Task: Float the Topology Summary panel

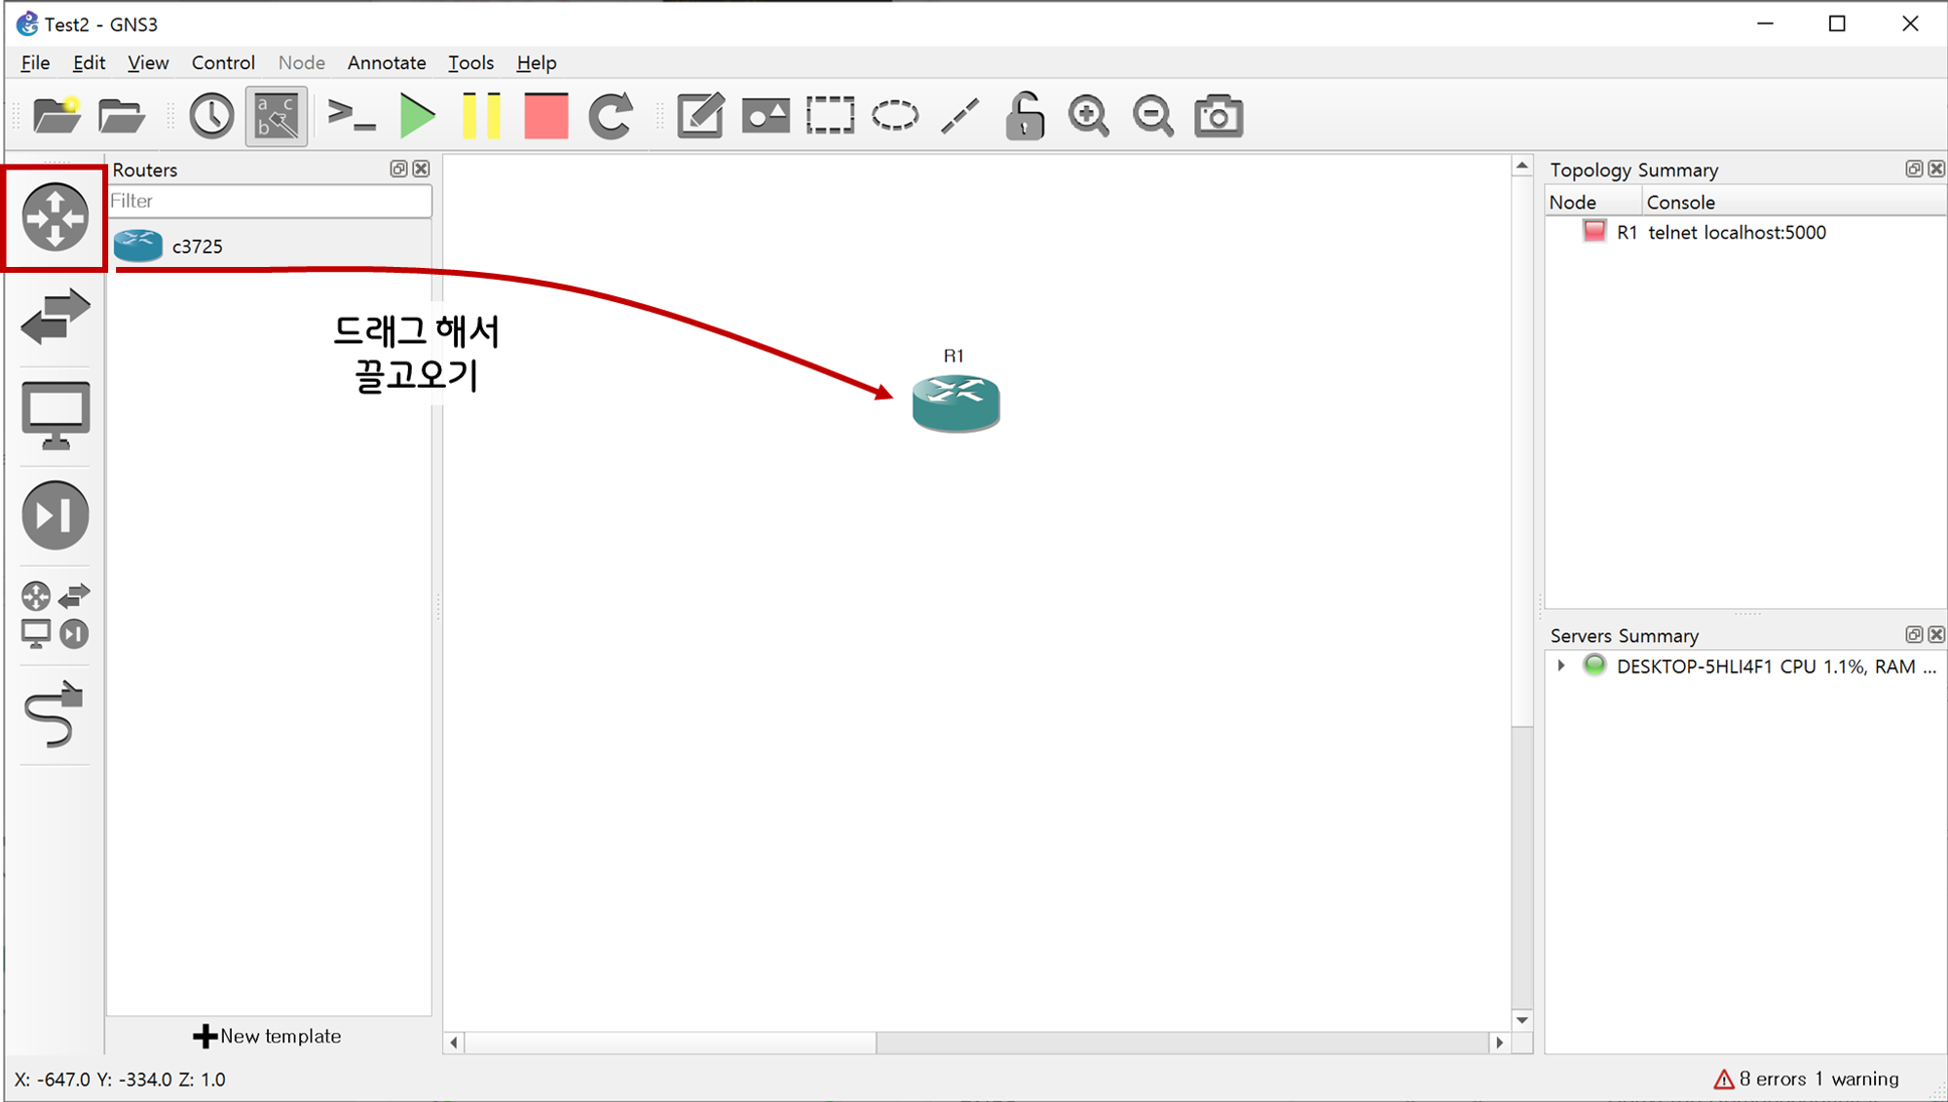Action: pos(1914,169)
